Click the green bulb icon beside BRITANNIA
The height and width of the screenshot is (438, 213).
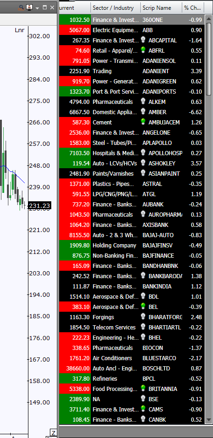[143, 389]
